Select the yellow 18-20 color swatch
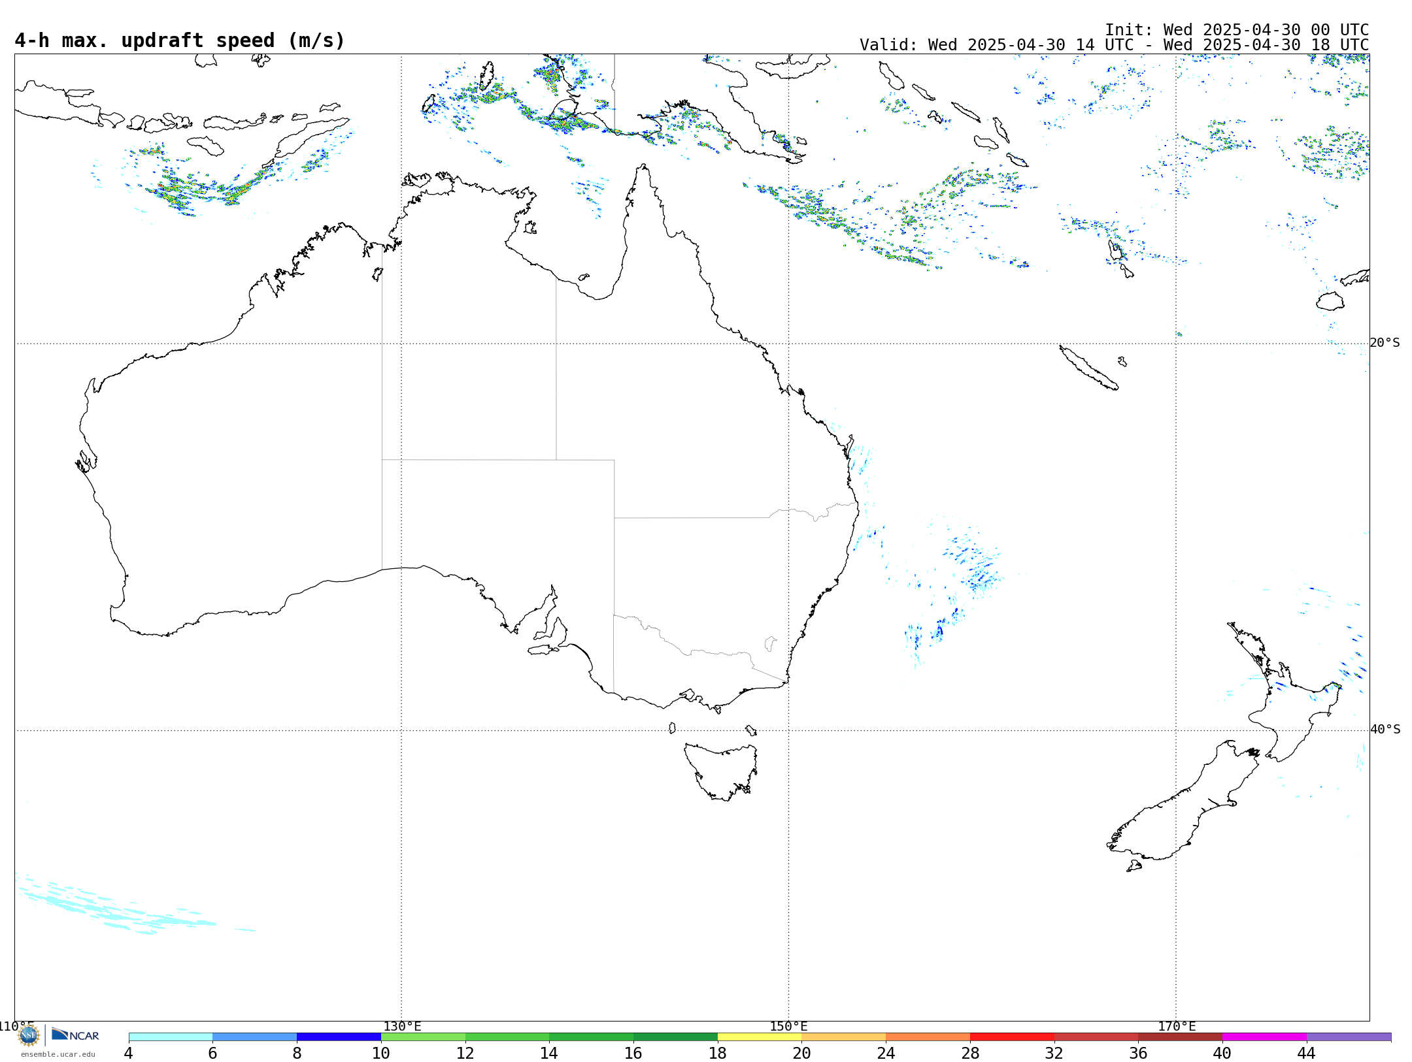Screen dimensions: 1412x1062 click(760, 1037)
